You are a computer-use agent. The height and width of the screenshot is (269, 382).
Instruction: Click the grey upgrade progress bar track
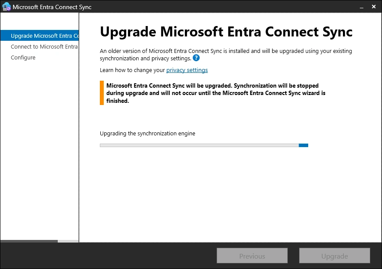(199, 145)
